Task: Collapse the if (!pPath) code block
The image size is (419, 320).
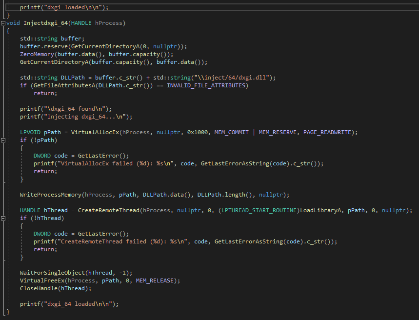Action: coord(3,140)
